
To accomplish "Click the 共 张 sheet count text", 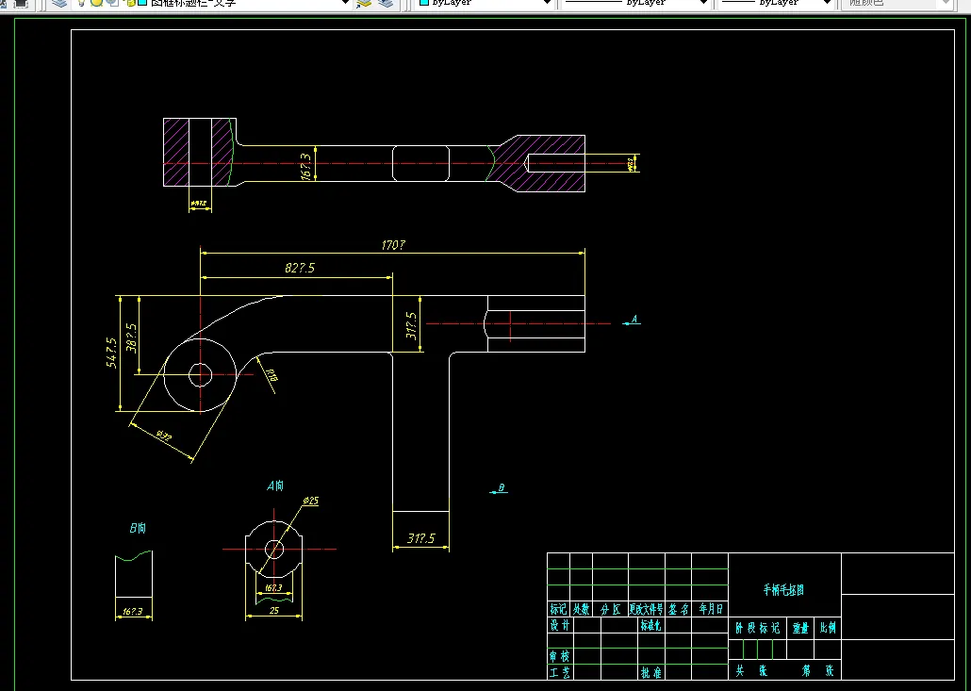I will (x=751, y=670).
